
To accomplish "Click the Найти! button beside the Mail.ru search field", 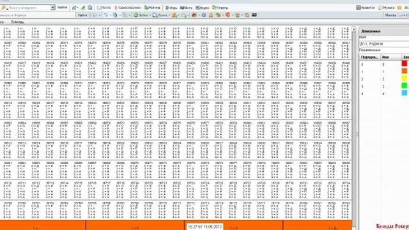I will pos(62,8).
